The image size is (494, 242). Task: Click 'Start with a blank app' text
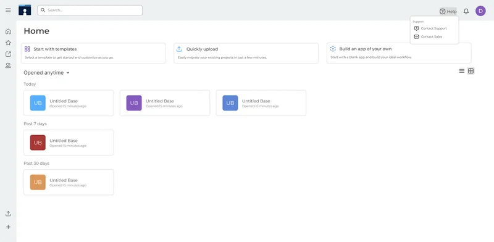tap(371, 57)
